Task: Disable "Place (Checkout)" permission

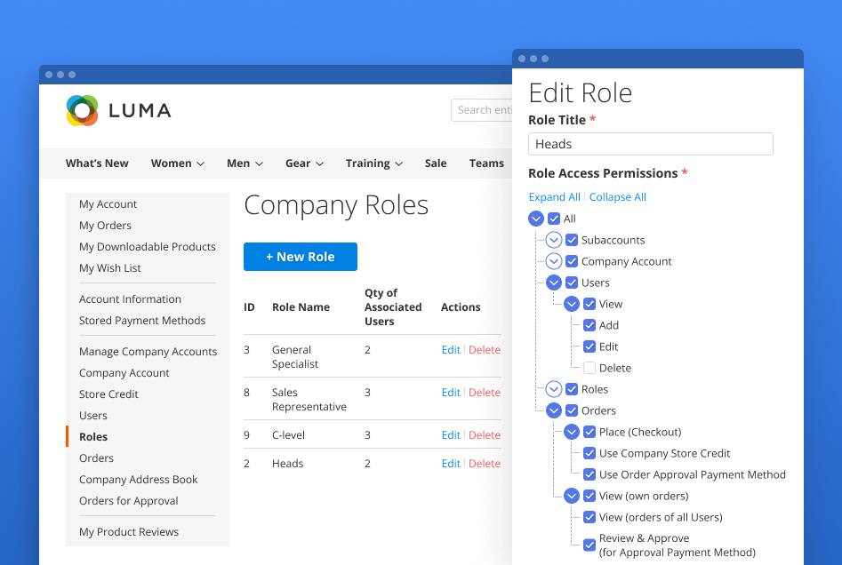Action: click(x=589, y=432)
